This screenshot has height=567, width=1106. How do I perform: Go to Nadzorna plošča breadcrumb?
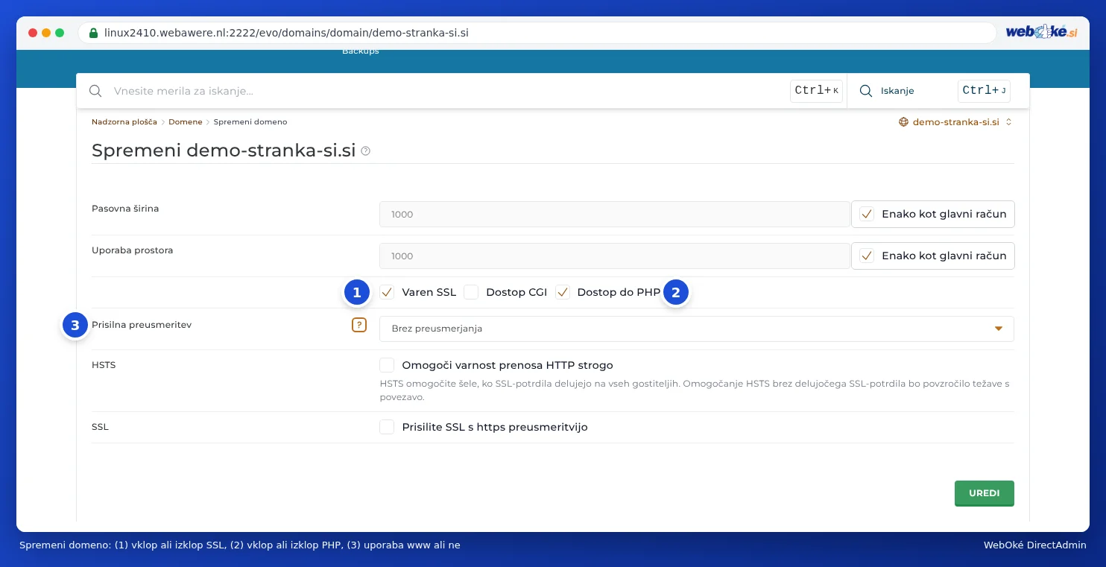(x=124, y=121)
